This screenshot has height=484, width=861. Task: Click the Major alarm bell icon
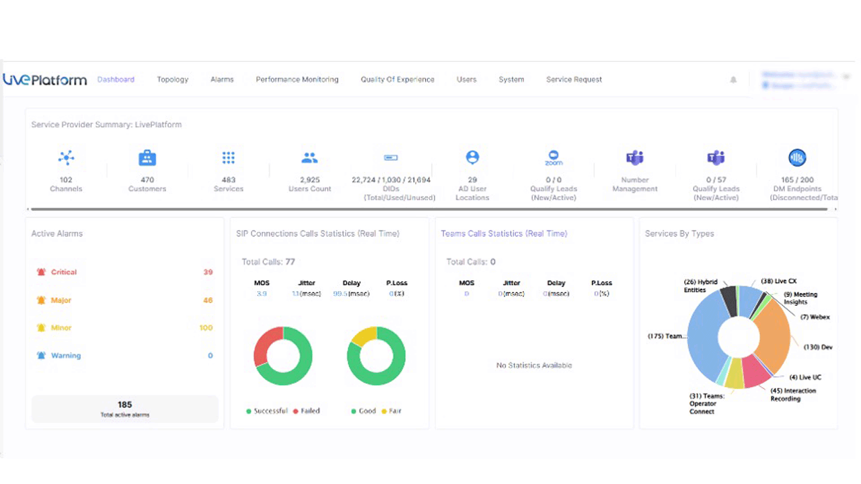click(x=41, y=300)
